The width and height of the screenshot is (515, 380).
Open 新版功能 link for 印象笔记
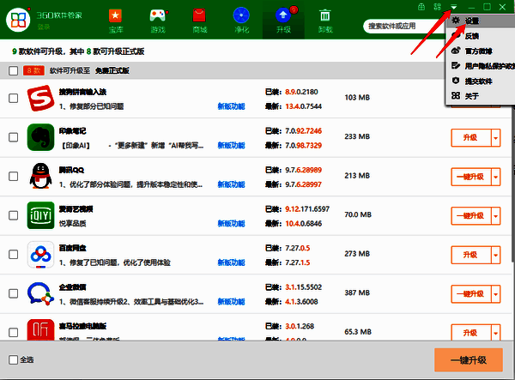[231, 145]
